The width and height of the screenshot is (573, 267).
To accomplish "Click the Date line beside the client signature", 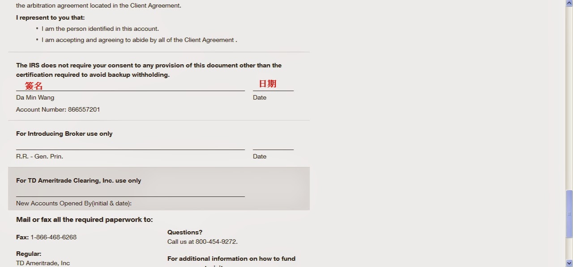I will coord(273,91).
